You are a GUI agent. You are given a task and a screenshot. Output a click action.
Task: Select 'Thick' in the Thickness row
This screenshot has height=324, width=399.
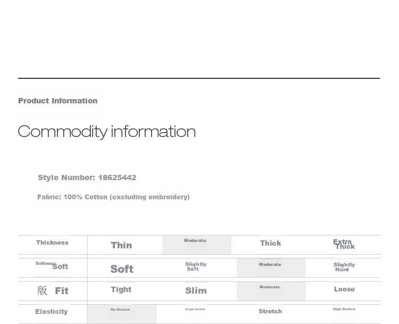[271, 243]
